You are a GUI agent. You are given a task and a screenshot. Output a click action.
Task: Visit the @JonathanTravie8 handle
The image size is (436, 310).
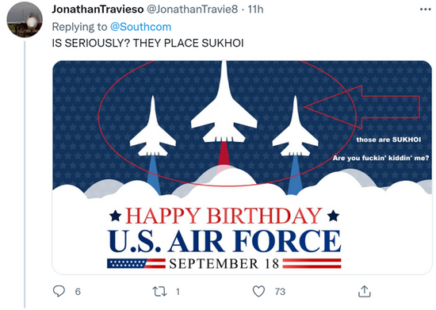click(x=192, y=10)
